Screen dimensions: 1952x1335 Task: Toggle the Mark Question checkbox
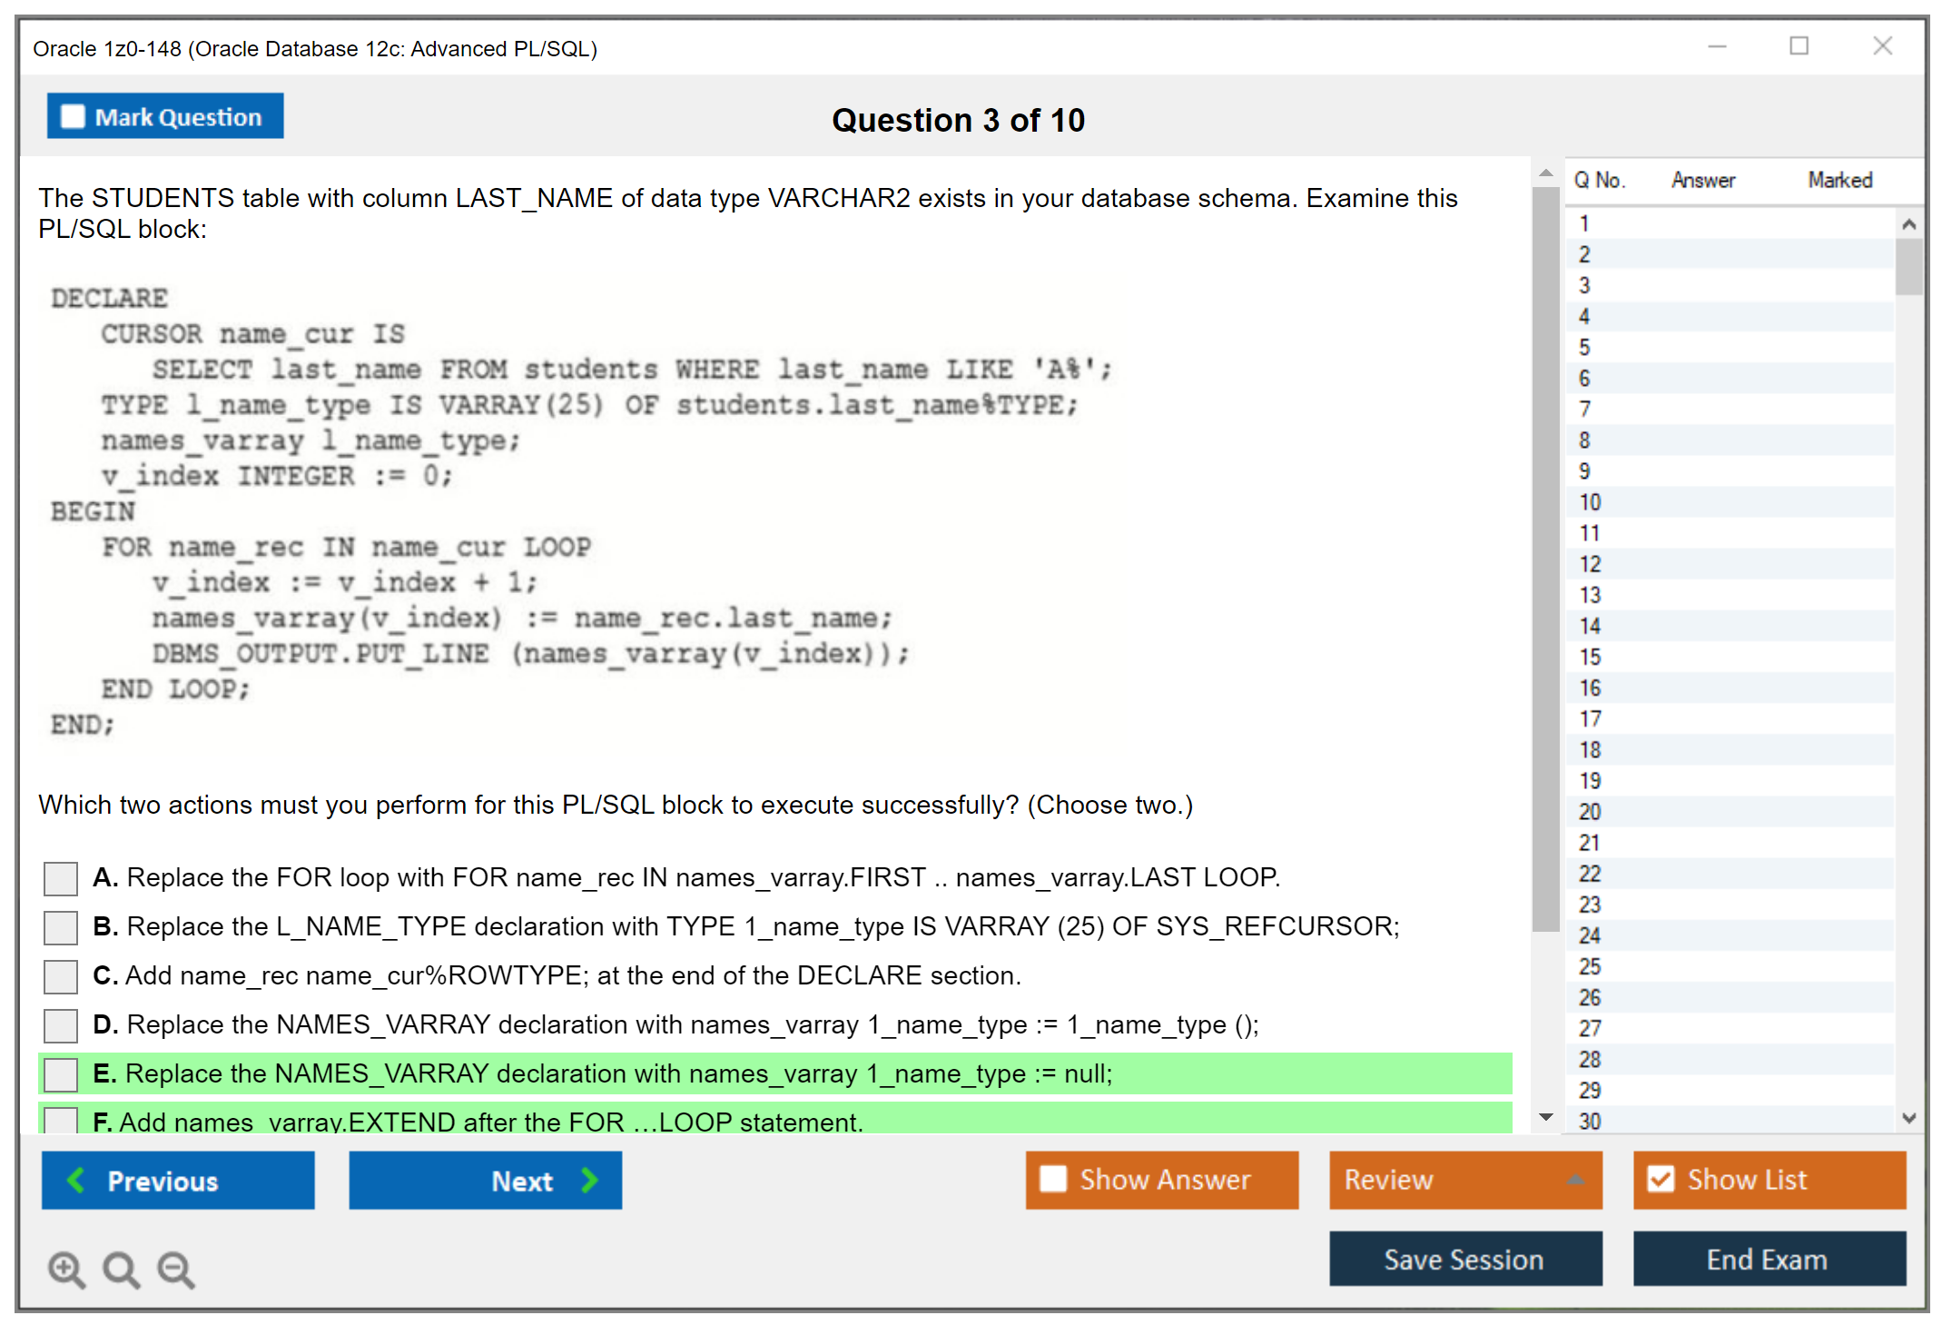click(74, 117)
